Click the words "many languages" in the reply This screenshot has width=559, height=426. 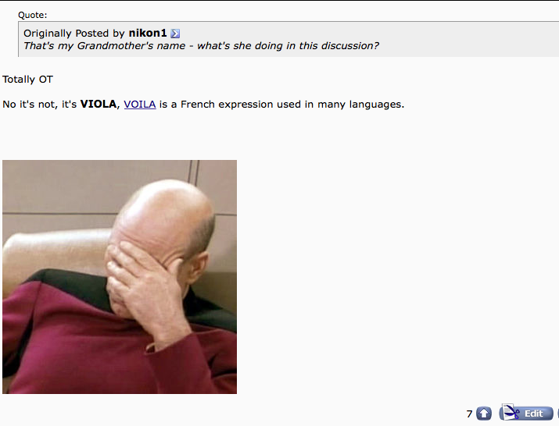coord(360,105)
